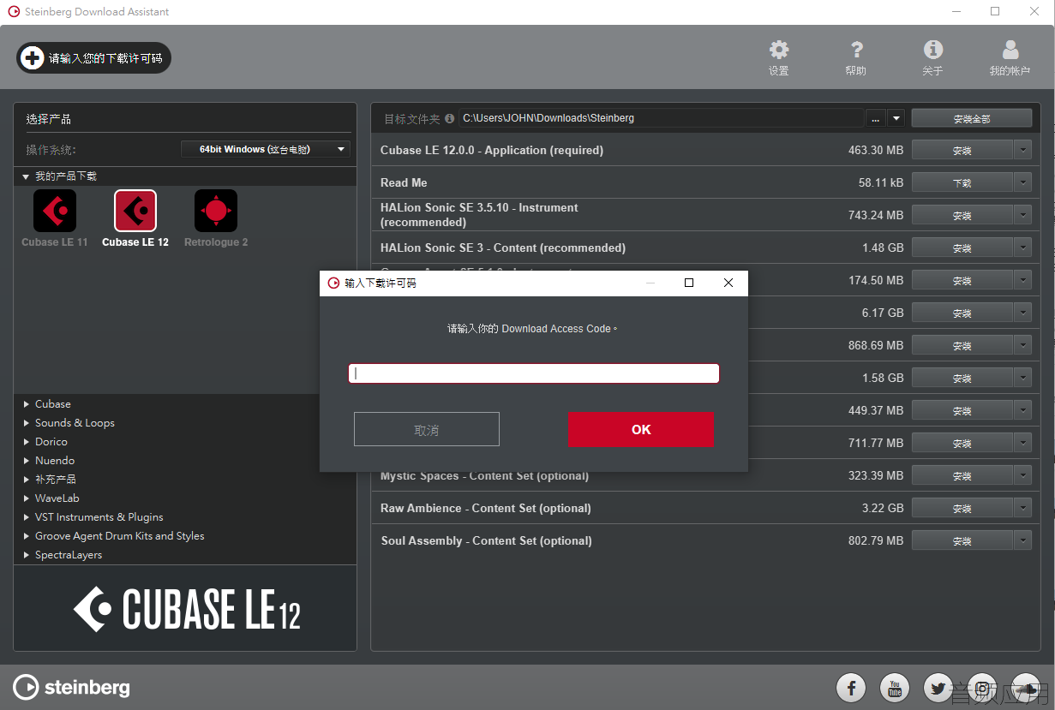Image resolution: width=1055 pixels, height=710 pixels.
Task: Open Steinberg YouTube channel icon
Action: [x=895, y=687]
